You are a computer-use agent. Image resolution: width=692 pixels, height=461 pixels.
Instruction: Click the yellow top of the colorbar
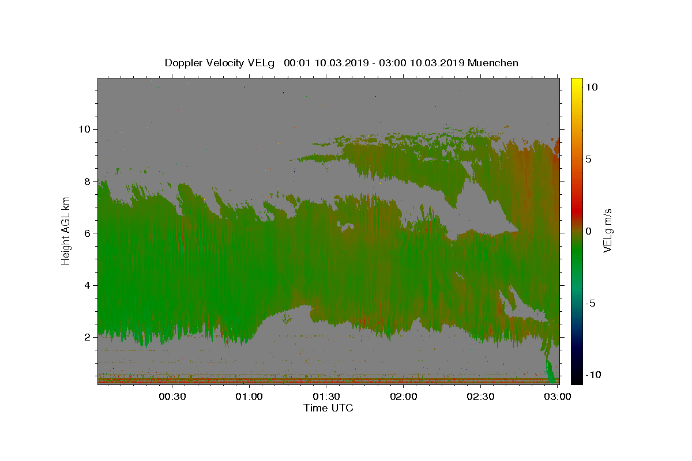(x=576, y=82)
